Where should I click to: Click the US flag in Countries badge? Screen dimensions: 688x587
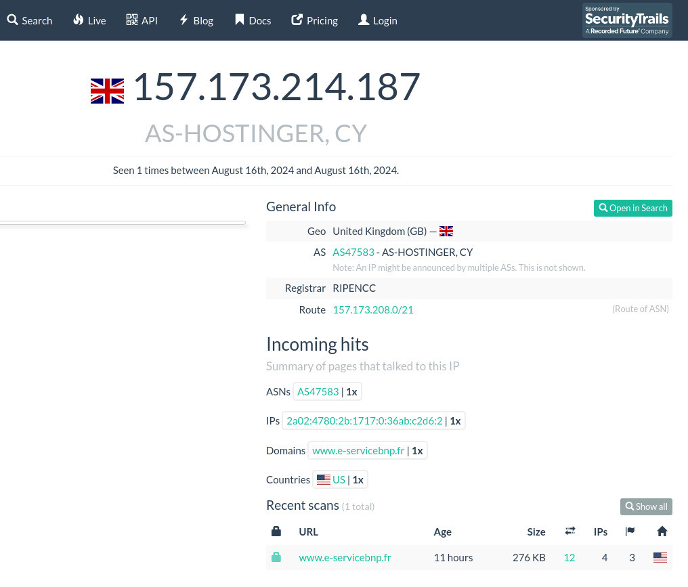[324, 479]
